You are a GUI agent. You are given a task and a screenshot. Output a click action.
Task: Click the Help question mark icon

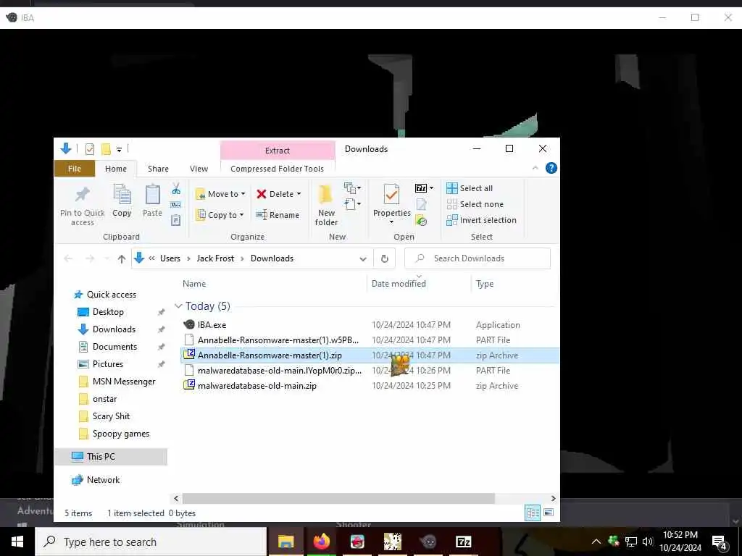551,168
